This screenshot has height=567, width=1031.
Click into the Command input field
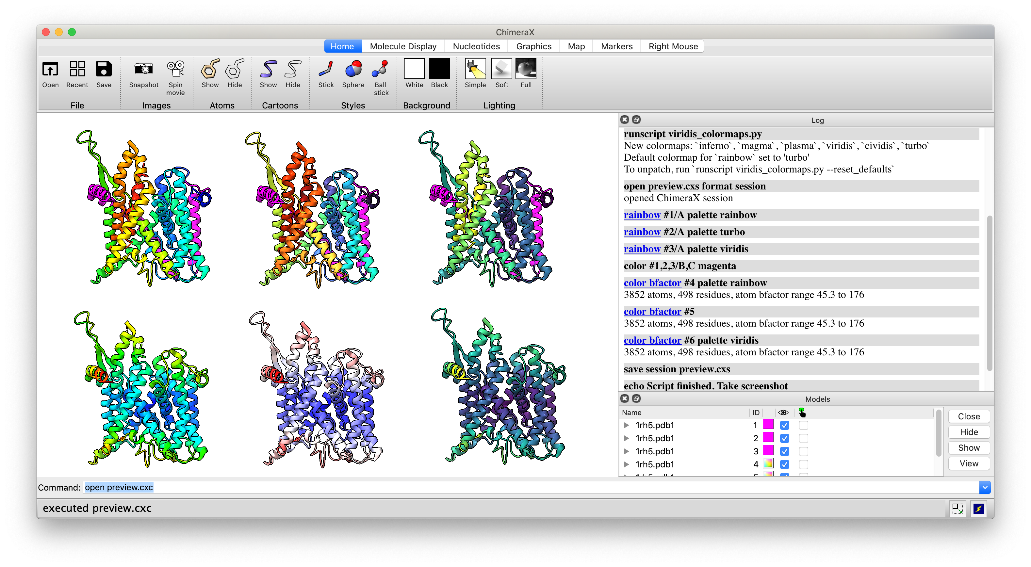click(x=520, y=487)
